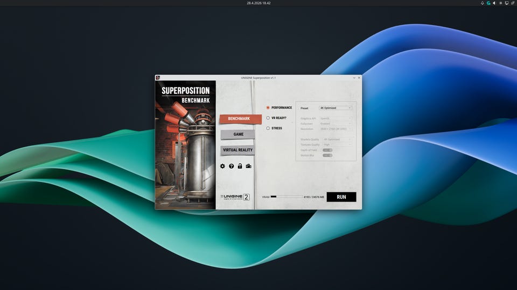Click the pin icon in top panel
Screen dimensions: 517x290
click(x=513, y=3)
